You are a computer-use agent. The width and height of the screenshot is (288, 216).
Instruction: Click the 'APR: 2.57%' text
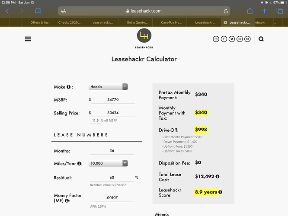pyautogui.click(x=98, y=206)
